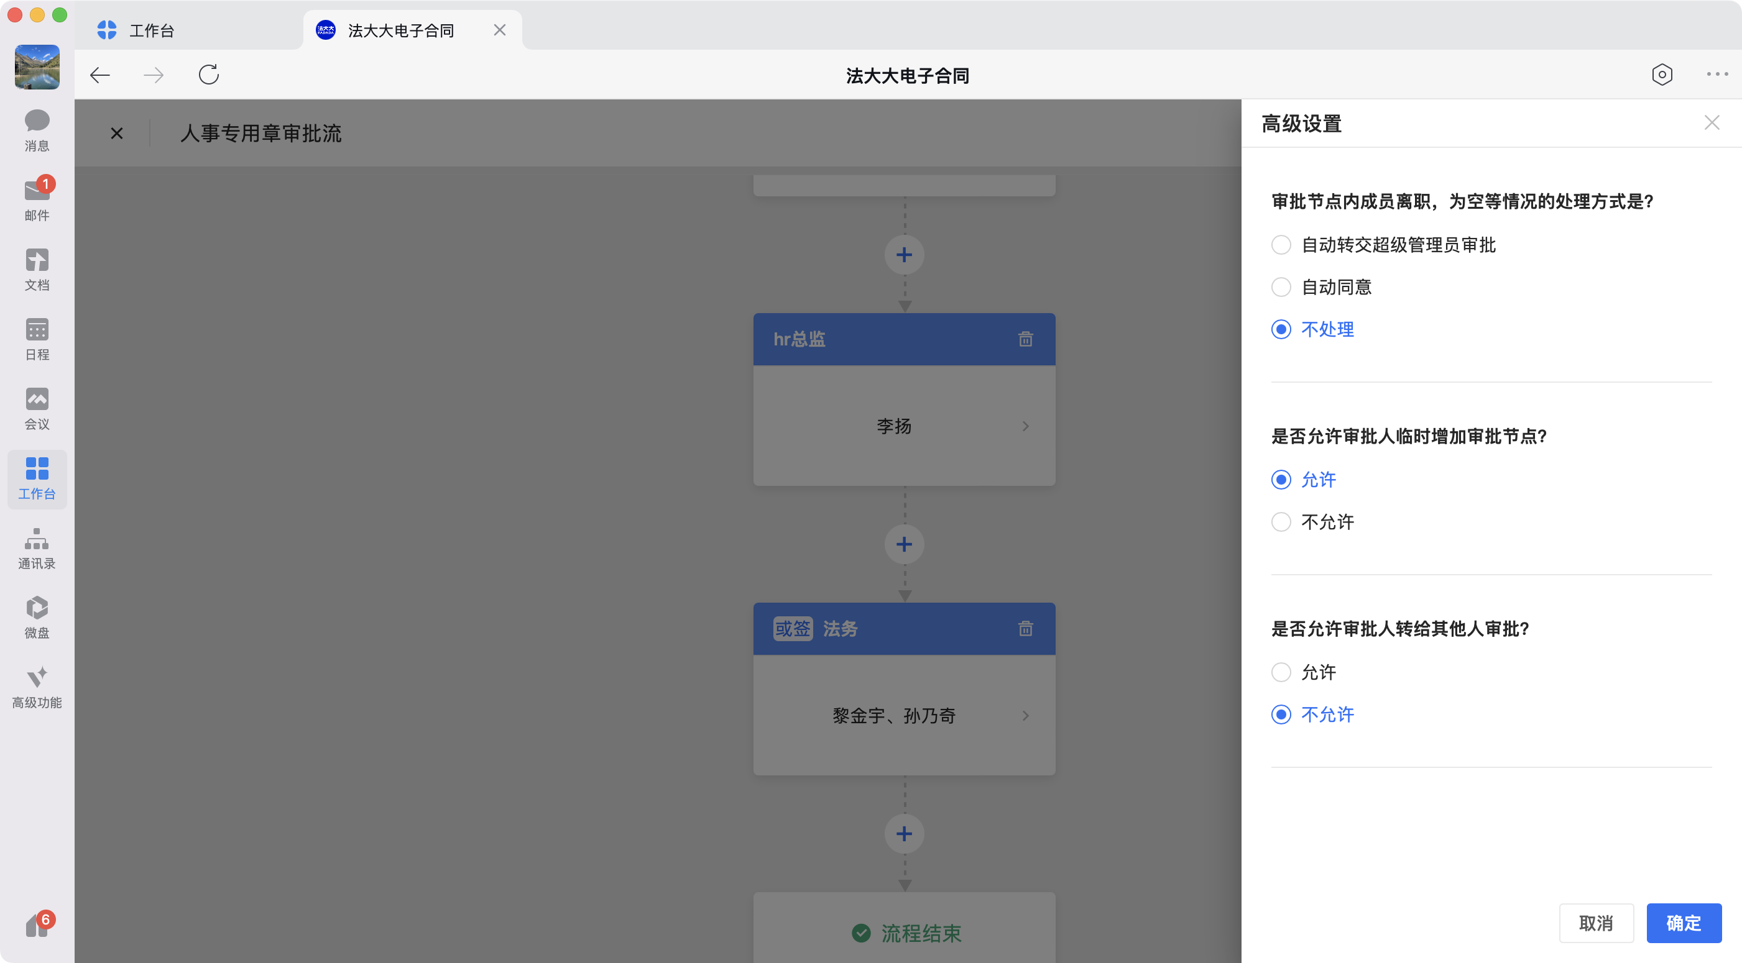The height and width of the screenshot is (963, 1742).
Task: Click the 人事专用章审批流 title
Action: point(261,133)
